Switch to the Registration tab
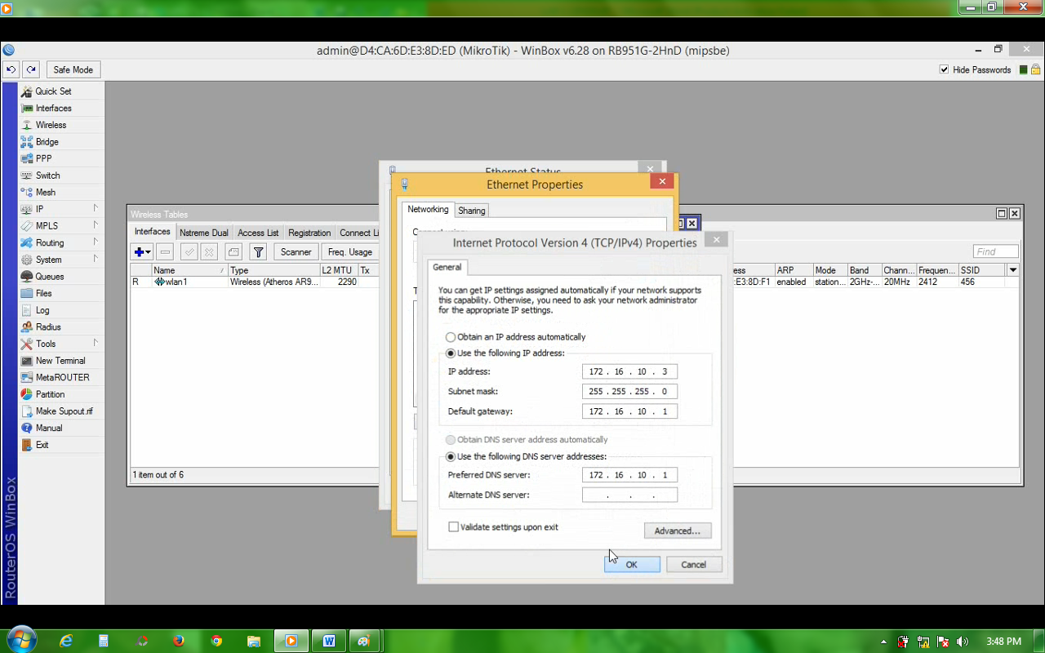Image resolution: width=1045 pixels, height=653 pixels. (x=309, y=233)
